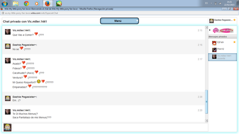The height and width of the screenshot is (134, 239).
Task: Launch Google Chrome from the taskbar
Action: [x=27, y=3]
